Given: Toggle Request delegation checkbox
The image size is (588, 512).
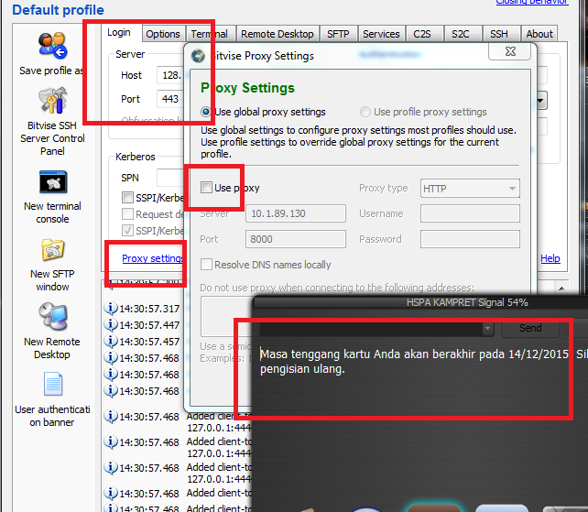Looking at the screenshot, I should 127,213.
